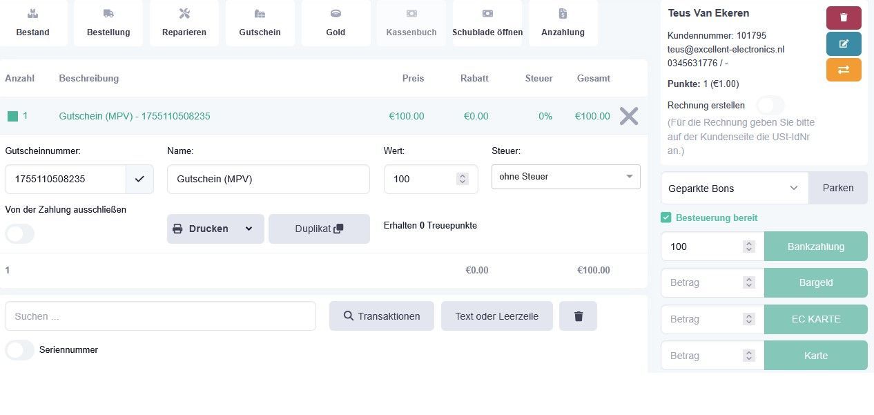
Task: Click the Bankzahlung payment button
Action: 816,247
